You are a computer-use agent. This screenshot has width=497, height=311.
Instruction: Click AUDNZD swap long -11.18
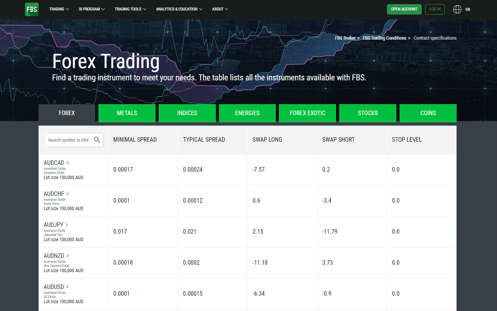[260, 263]
